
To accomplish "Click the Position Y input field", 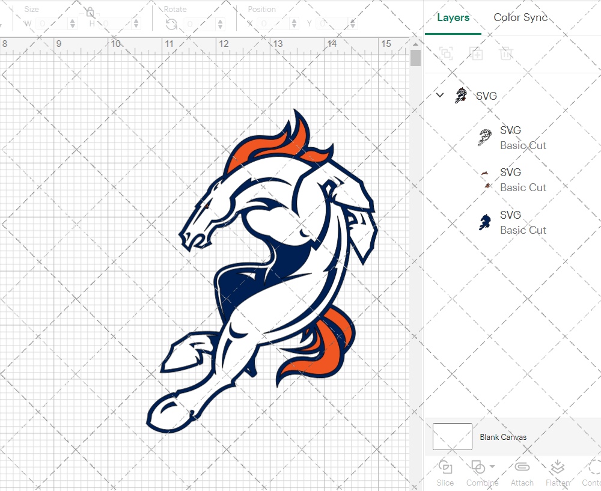I will 333,24.
